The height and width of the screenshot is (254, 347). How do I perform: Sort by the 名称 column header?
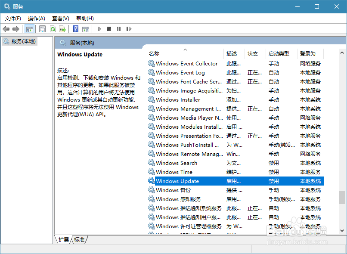click(x=186, y=53)
